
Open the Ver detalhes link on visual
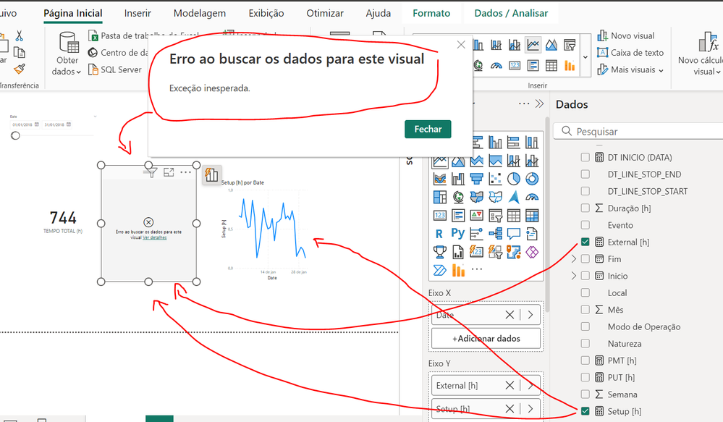[x=154, y=237]
